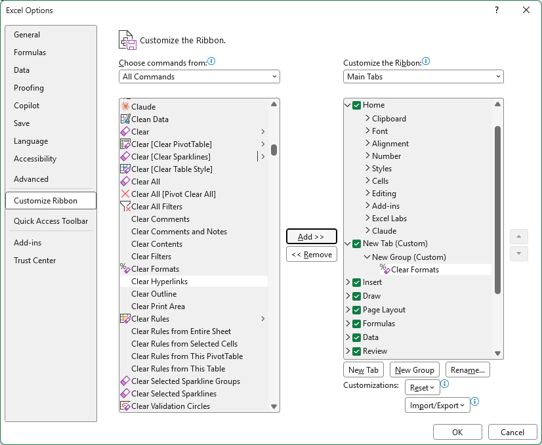Disable the Page Layout tab checkbox

point(357,310)
